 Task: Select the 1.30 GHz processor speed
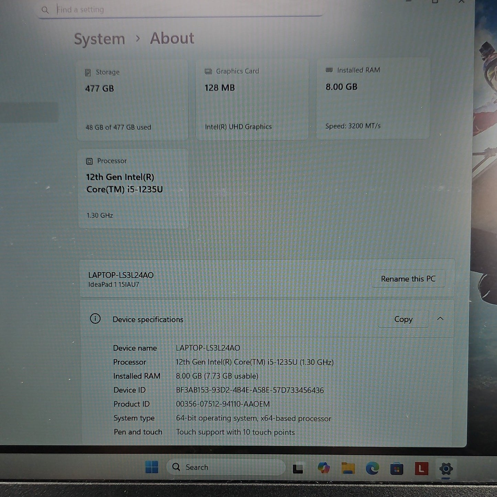coord(100,216)
